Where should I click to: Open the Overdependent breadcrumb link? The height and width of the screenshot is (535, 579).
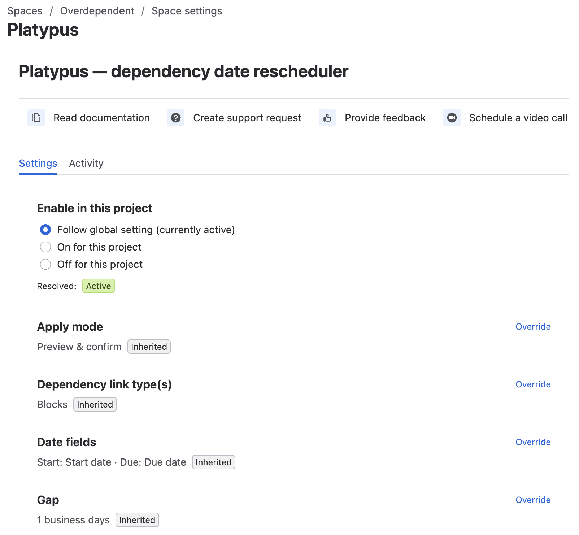pyautogui.click(x=97, y=11)
